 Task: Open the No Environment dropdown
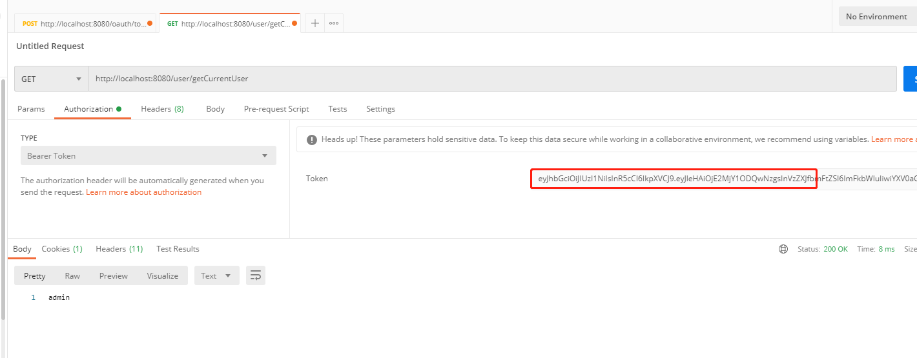877,17
